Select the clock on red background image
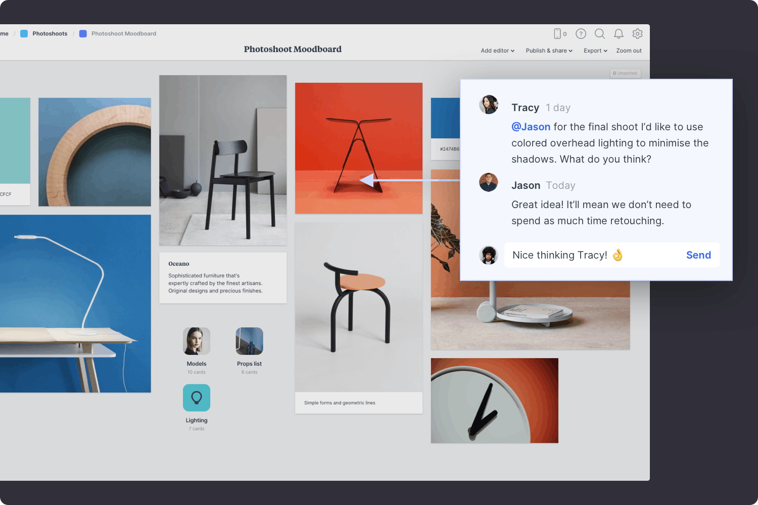 [495, 400]
